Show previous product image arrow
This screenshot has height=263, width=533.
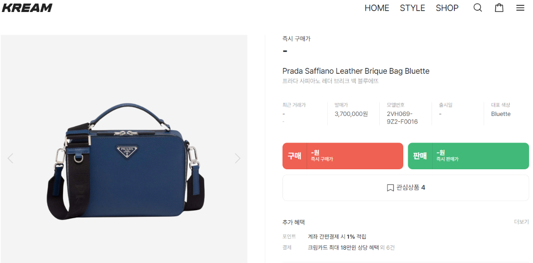[10, 158]
